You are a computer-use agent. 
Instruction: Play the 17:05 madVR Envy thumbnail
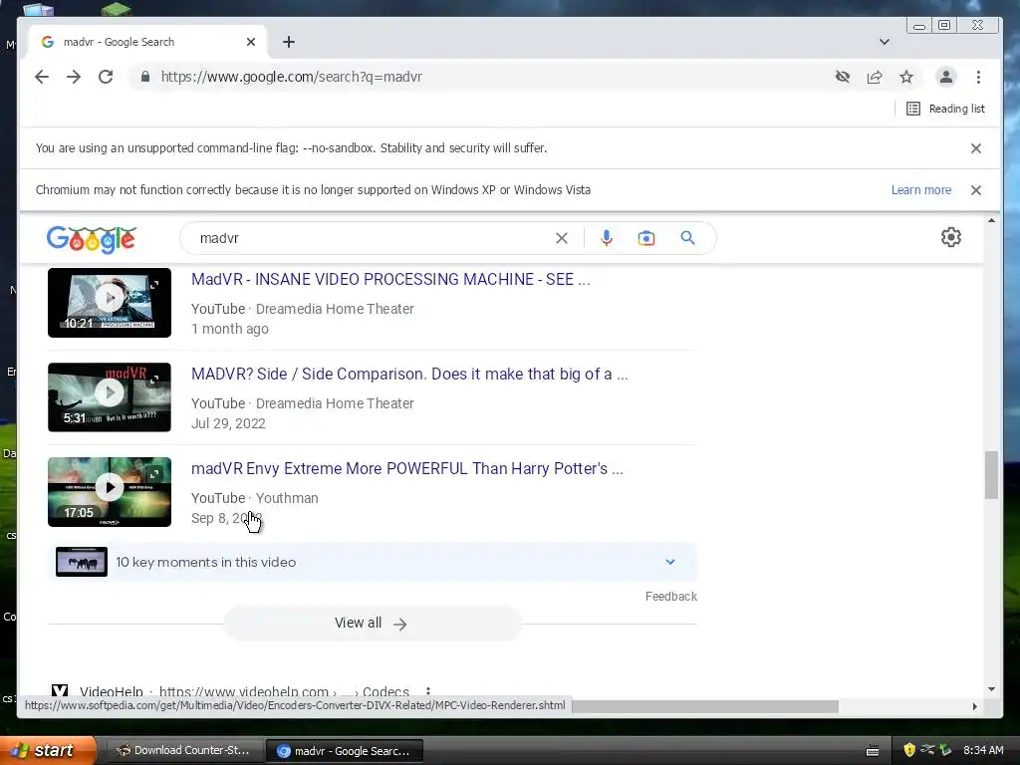click(x=110, y=492)
